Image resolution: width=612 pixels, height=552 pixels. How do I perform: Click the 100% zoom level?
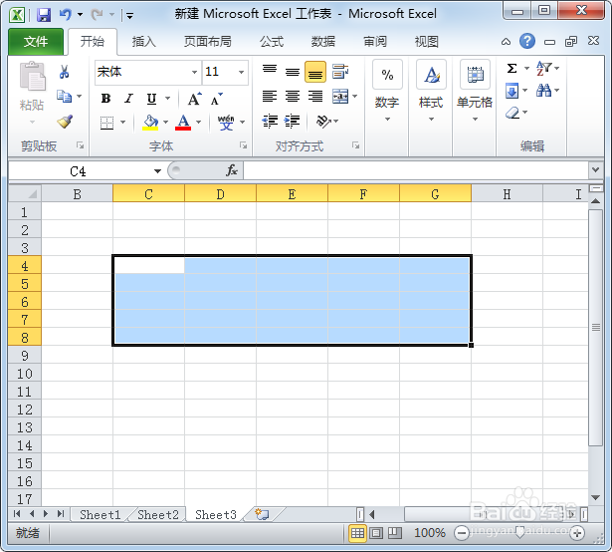tap(429, 533)
